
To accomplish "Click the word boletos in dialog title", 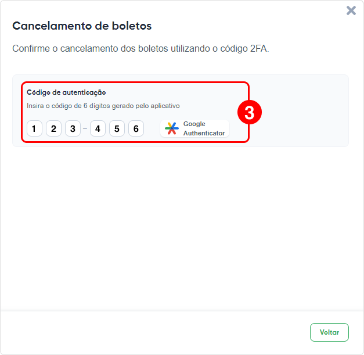I will pos(132,26).
